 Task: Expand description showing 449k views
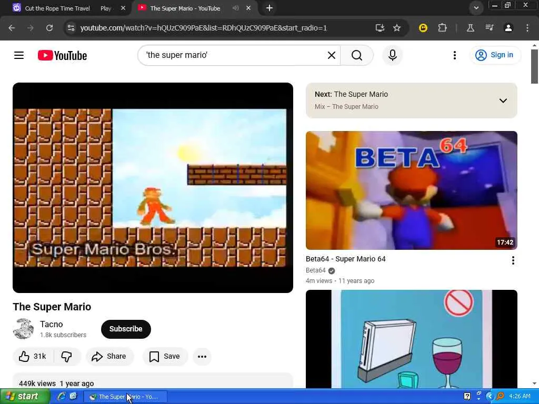[x=153, y=382]
